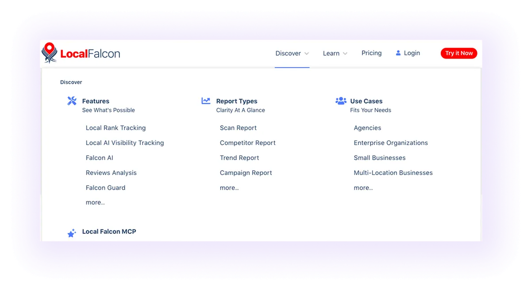Expand "more.." under the Features column
Image resolution: width=531 pixels, height=290 pixels.
[95, 202]
